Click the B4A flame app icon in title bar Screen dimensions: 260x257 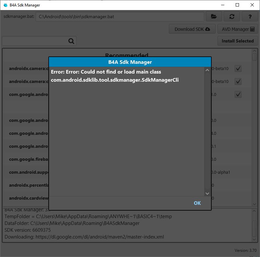click(x=6, y=5)
